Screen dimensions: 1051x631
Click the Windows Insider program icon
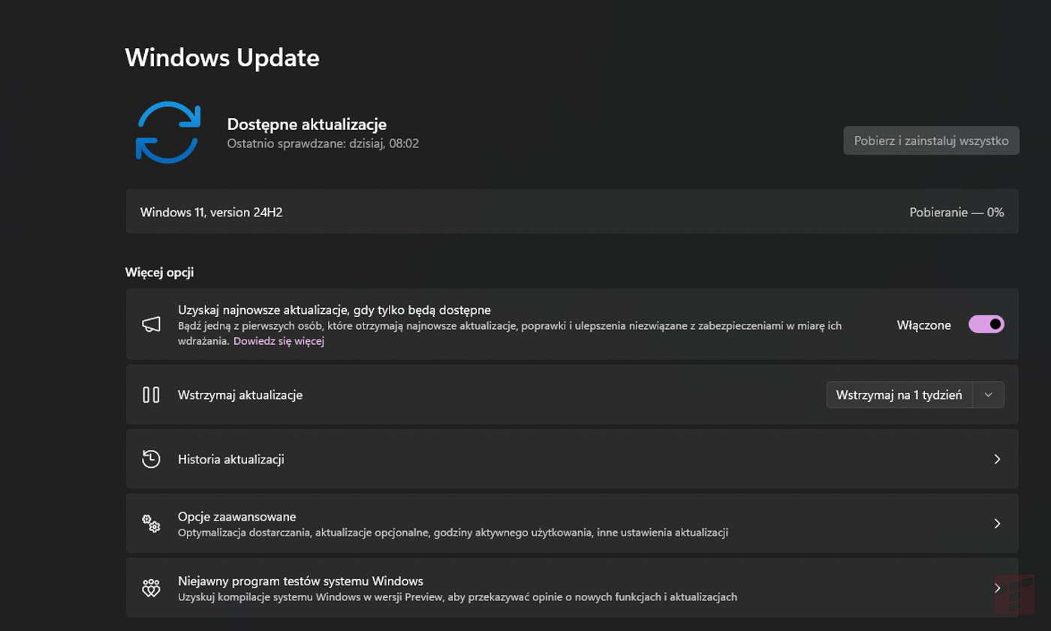150,587
